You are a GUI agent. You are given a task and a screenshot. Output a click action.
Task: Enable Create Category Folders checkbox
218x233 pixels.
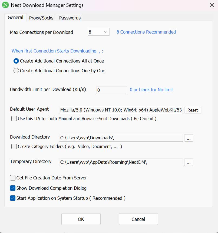click(14, 146)
